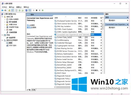Open 更多操作 under Connected User Experien...
The width and height of the screenshot is (131, 95).
[x=112, y=28]
